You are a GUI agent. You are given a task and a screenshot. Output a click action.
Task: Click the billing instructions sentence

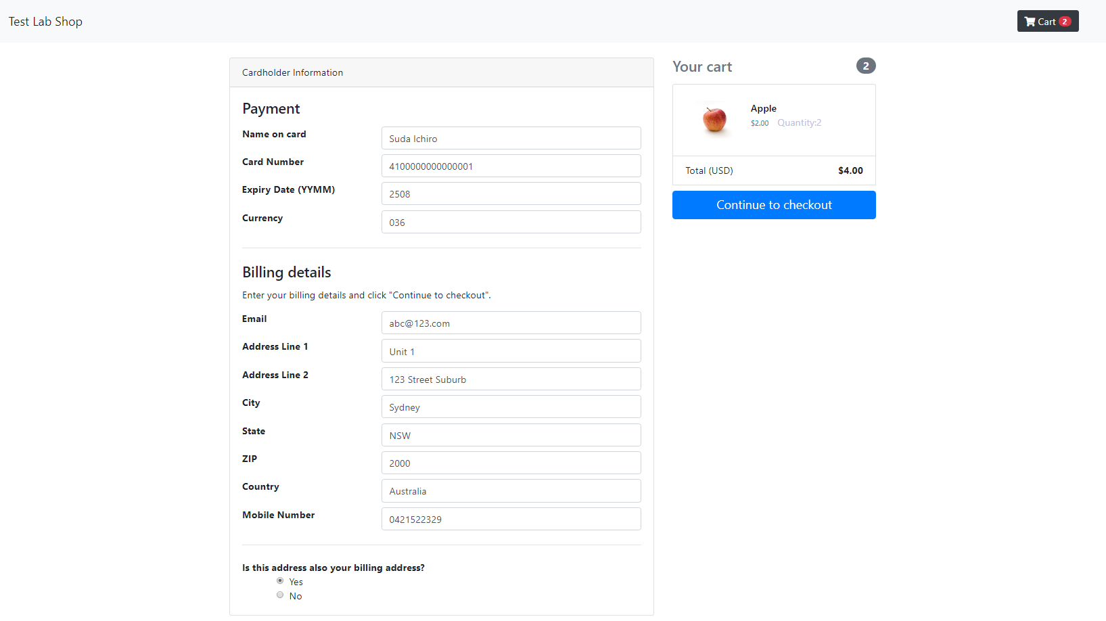click(x=367, y=295)
